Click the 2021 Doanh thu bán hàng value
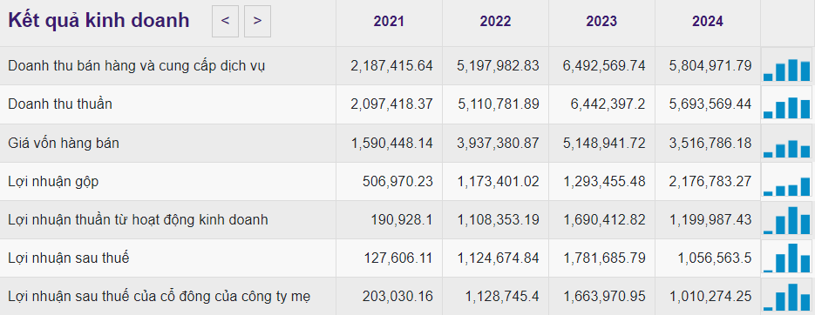The width and height of the screenshot is (815, 315). (391, 66)
